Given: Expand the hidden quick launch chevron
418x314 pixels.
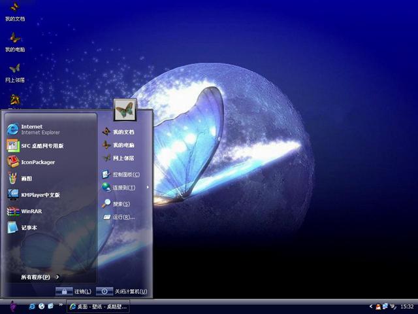Looking at the screenshot, I should tap(61, 305).
